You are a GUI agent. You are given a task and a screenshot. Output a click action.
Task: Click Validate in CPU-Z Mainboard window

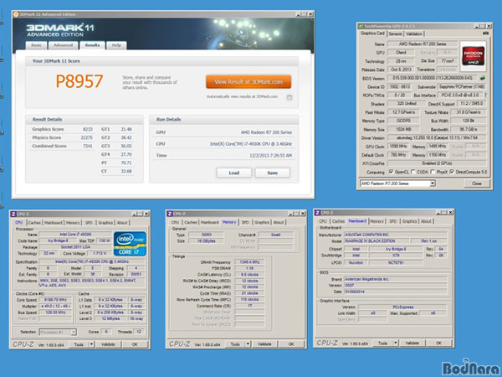[412, 343]
